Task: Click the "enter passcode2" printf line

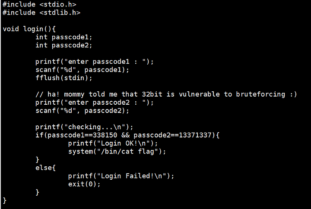Action: tap(95, 103)
